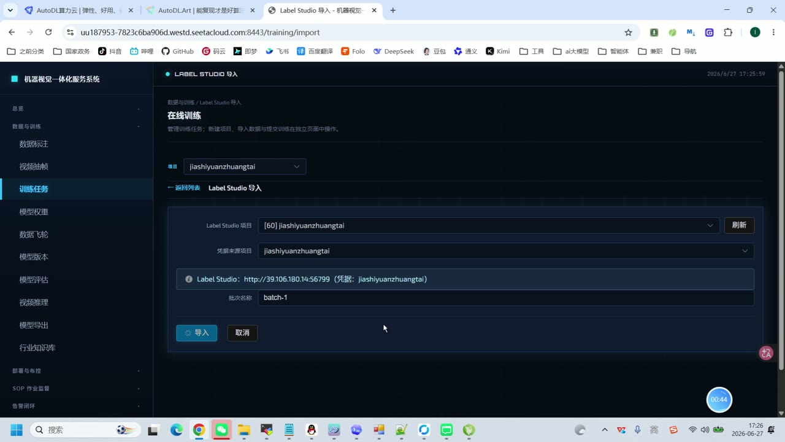Open the Markdown download extension icon

(691, 33)
